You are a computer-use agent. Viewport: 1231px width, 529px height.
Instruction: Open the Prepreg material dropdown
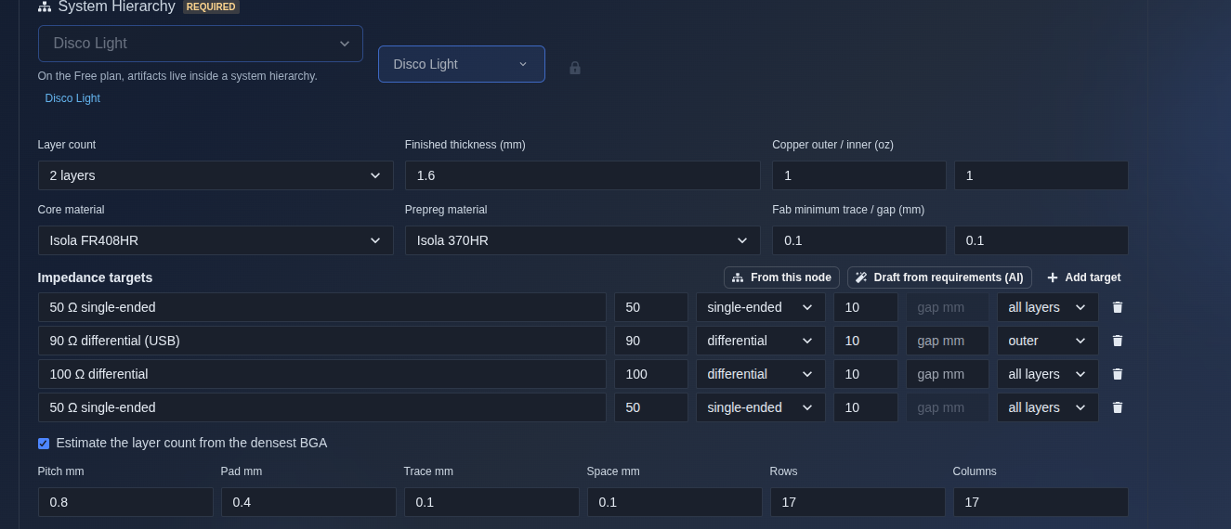click(x=583, y=240)
